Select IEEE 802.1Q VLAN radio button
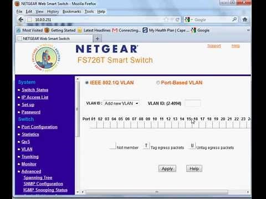The image size is (266, 199). point(86,82)
